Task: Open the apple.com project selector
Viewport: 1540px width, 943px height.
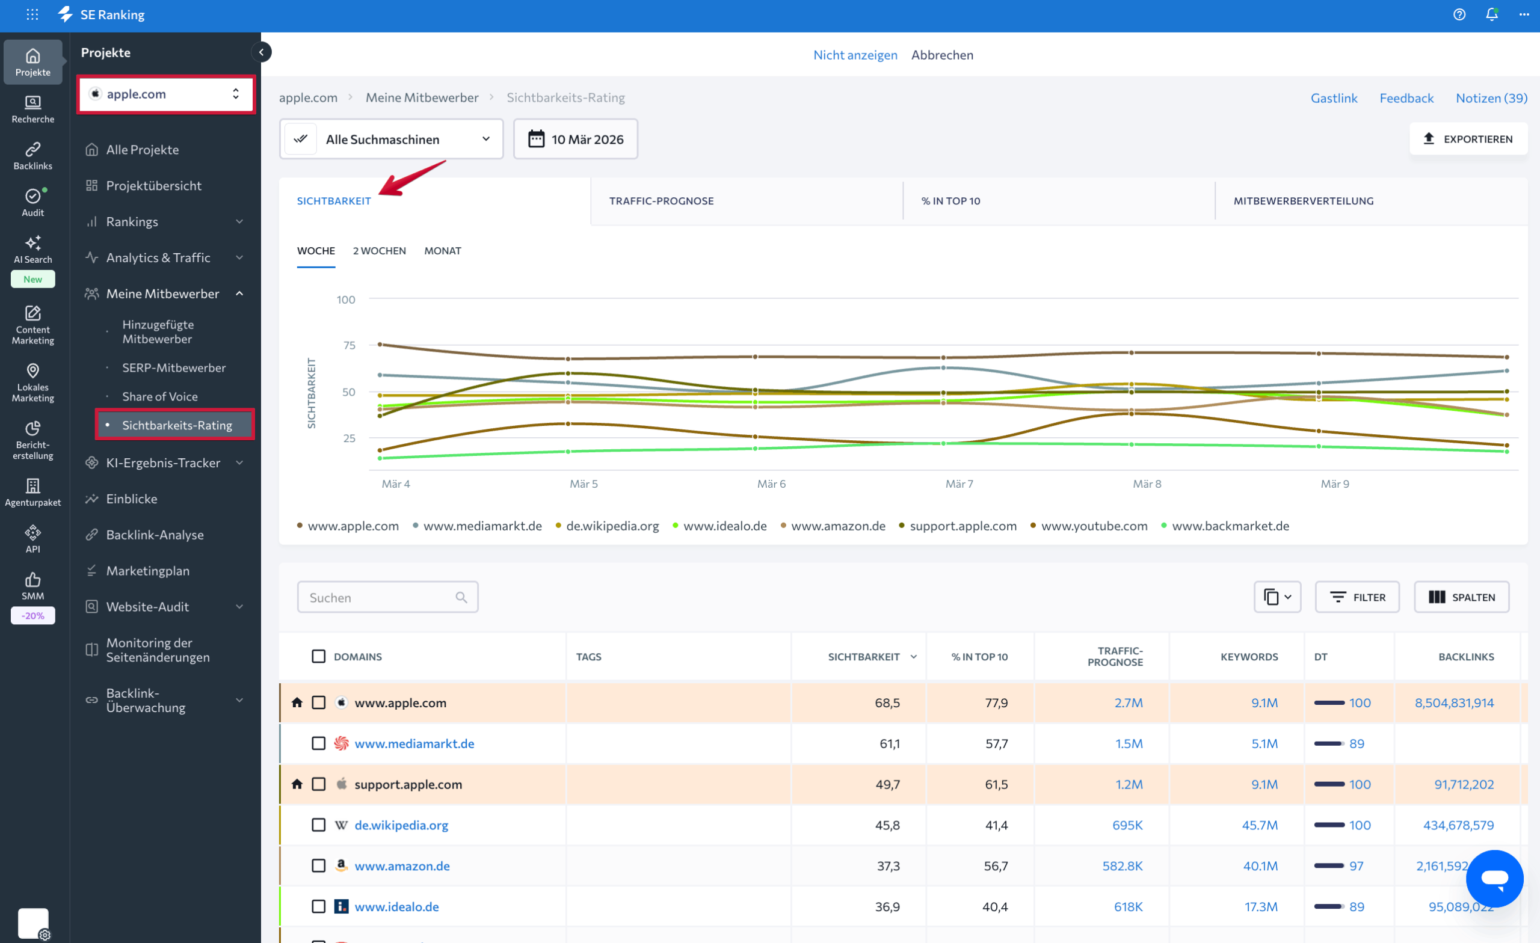Action: [165, 94]
